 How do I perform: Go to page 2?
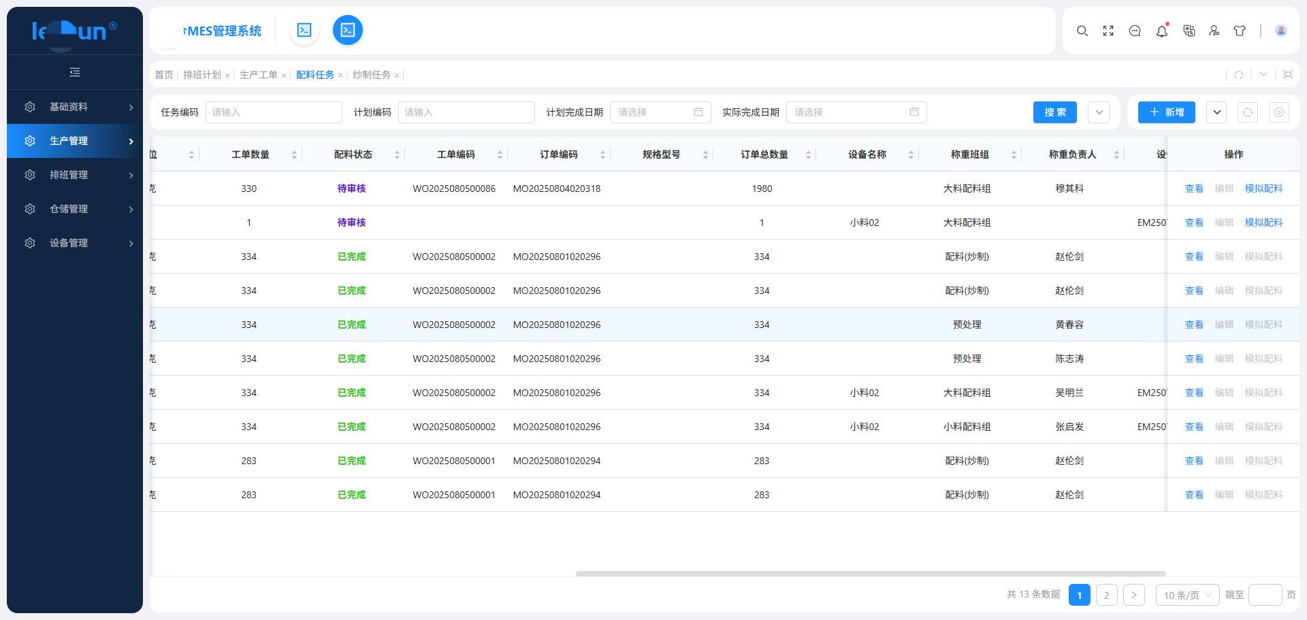[1107, 595]
